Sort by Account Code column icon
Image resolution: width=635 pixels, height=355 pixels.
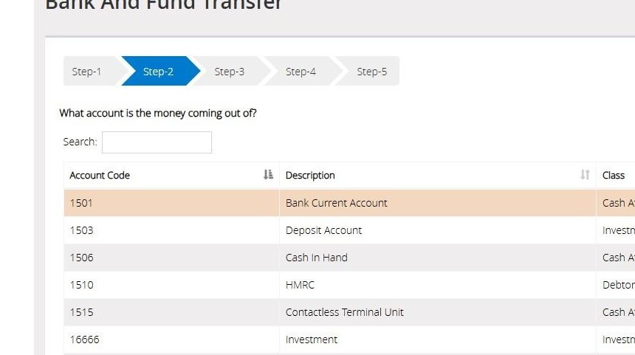(268, 174)
